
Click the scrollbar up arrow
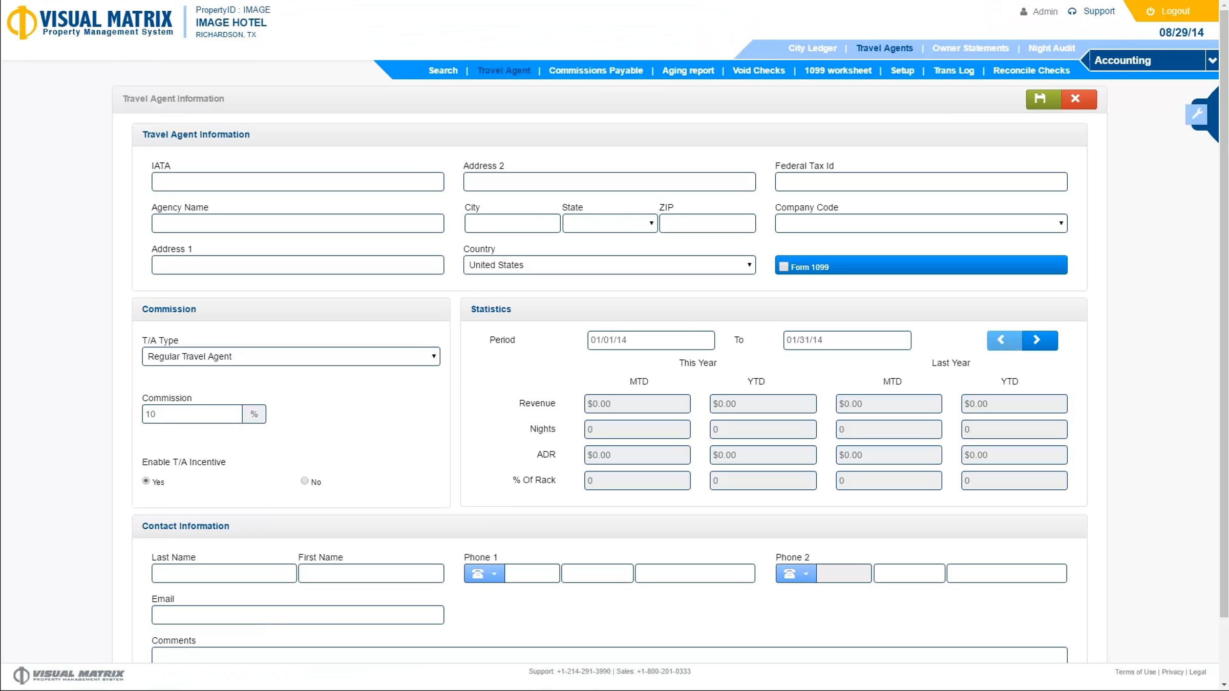1224,5
